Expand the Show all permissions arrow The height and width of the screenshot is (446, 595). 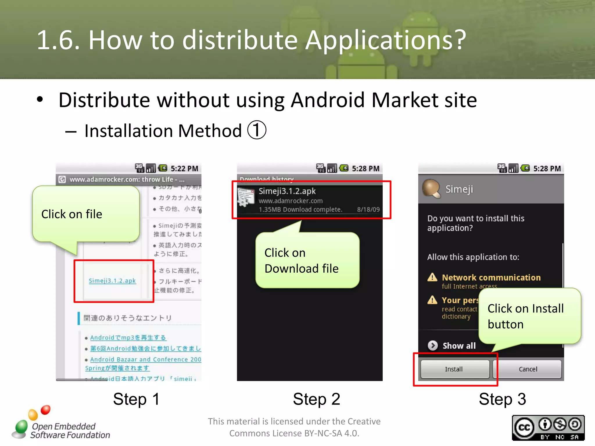click(x=433, y=346)
